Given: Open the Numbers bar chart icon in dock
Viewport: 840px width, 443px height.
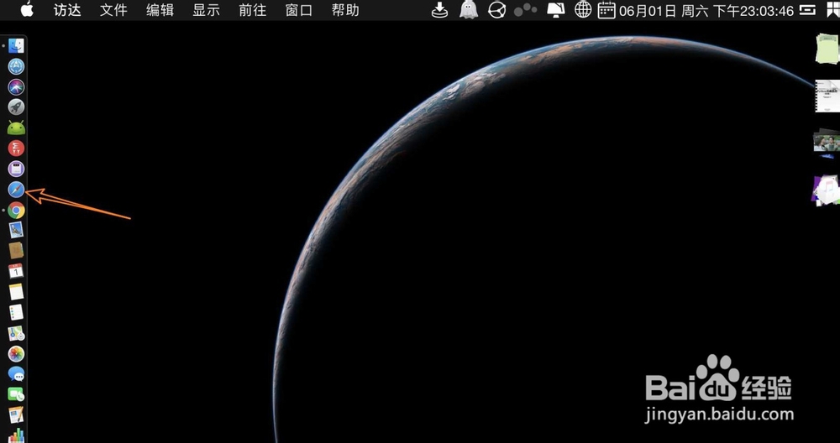Looking at the screenshot, I should [16, 435].
